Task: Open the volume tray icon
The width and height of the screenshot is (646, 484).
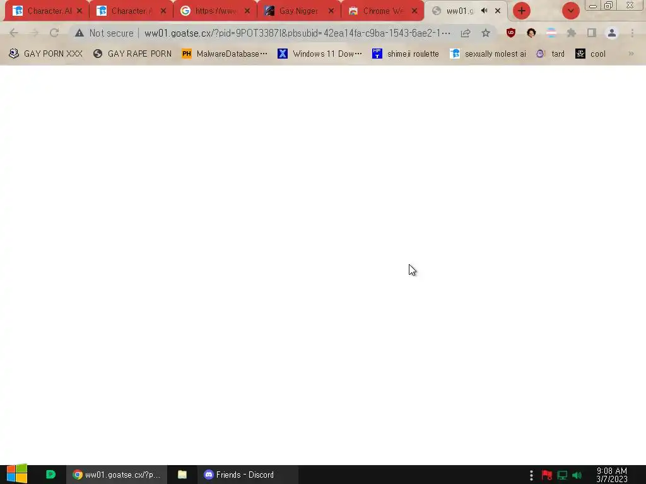Action: [x=577, y=475]
